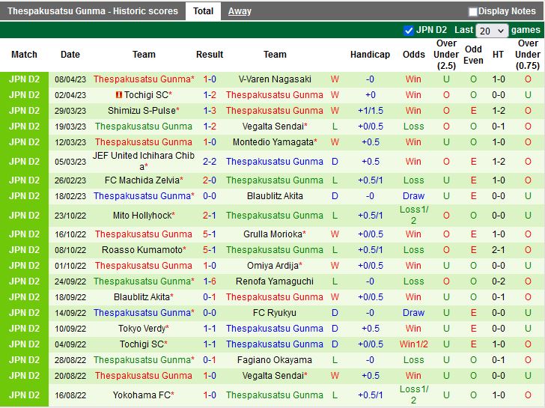The width and height of the screenshot is (545, 408).
Task: Click the Over Under (0.75) column header
Action: point(527,55)
